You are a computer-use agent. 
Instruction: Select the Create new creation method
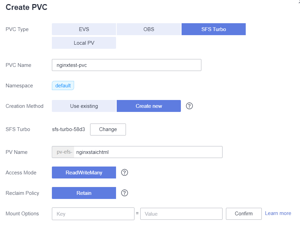tap(148, 106)
